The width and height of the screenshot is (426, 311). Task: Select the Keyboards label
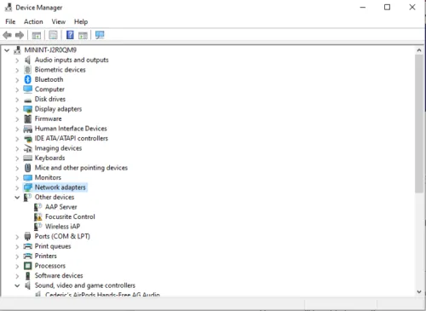tap(49, 158)
